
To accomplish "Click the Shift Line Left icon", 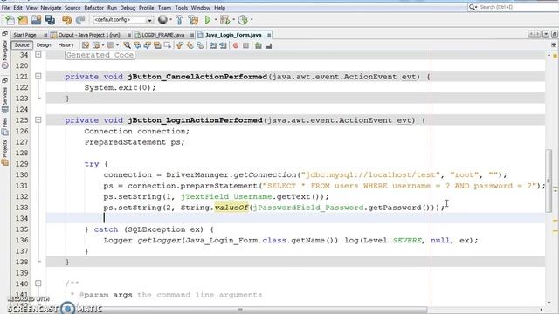I will click(213, 45).
